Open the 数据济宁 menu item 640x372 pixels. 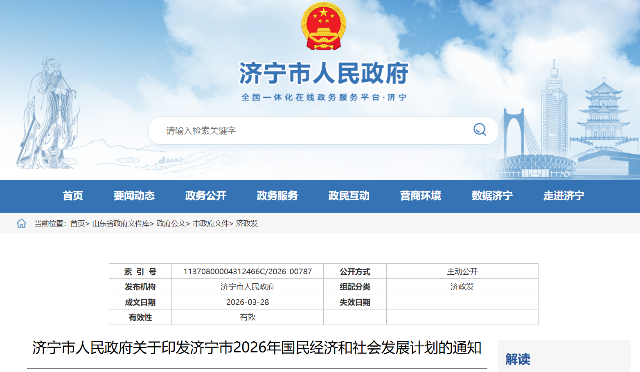pos(492,196)
